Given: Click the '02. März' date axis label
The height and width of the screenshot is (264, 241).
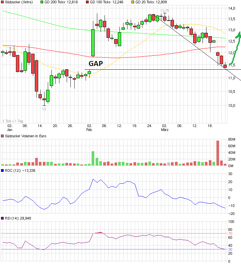Looking at the screenshot, I should [165, 128].
